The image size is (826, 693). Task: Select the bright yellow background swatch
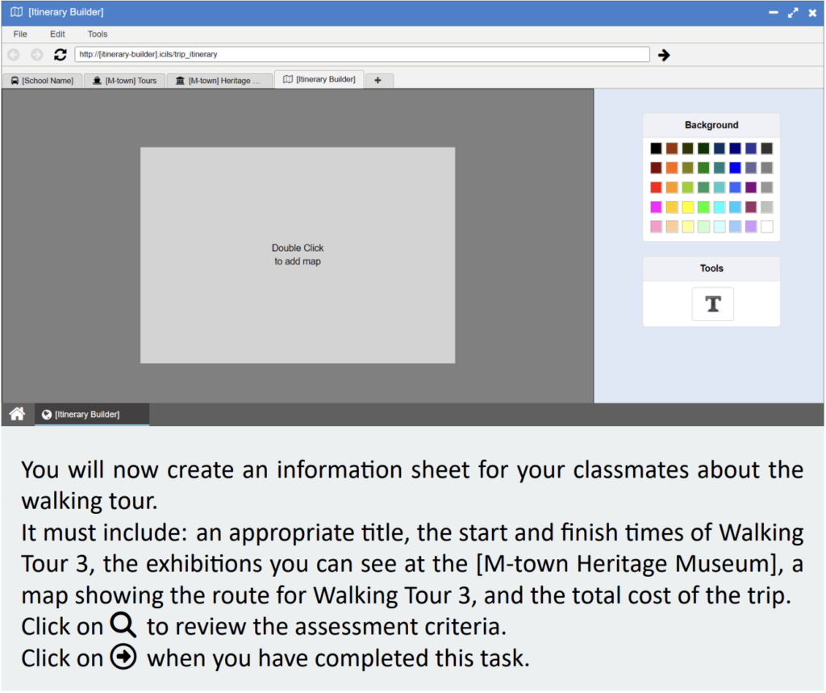[687, 207]
